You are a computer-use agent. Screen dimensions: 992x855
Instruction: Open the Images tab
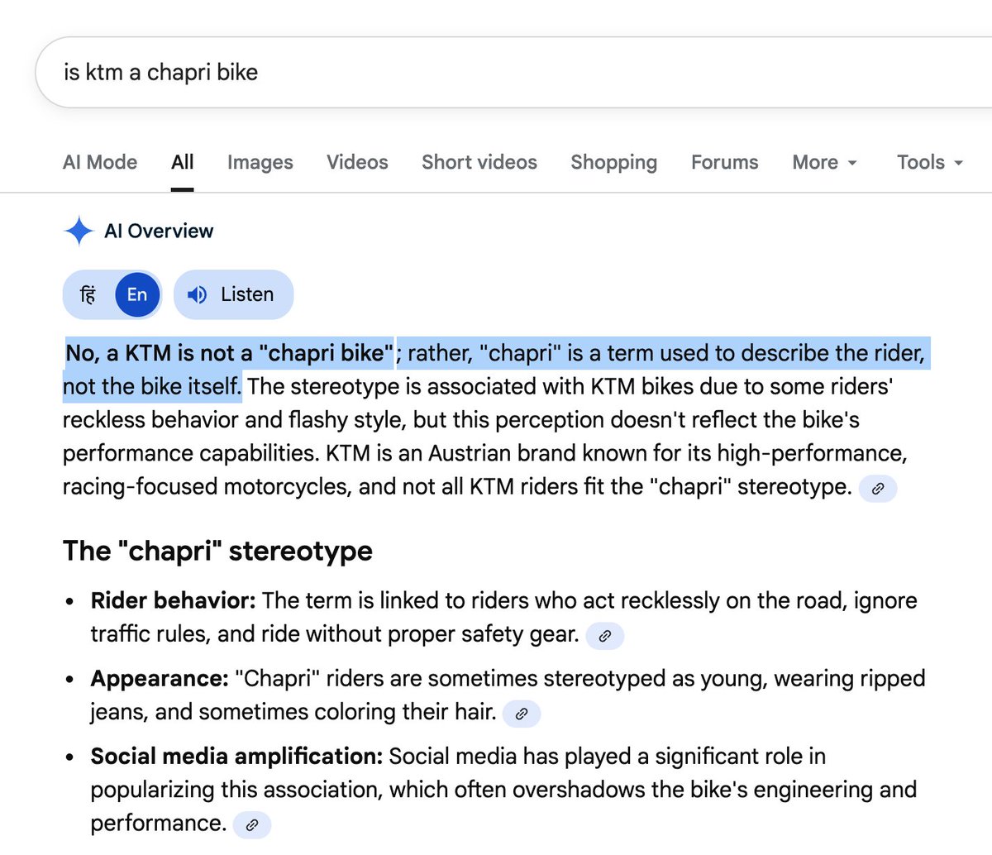pos(260,162)
